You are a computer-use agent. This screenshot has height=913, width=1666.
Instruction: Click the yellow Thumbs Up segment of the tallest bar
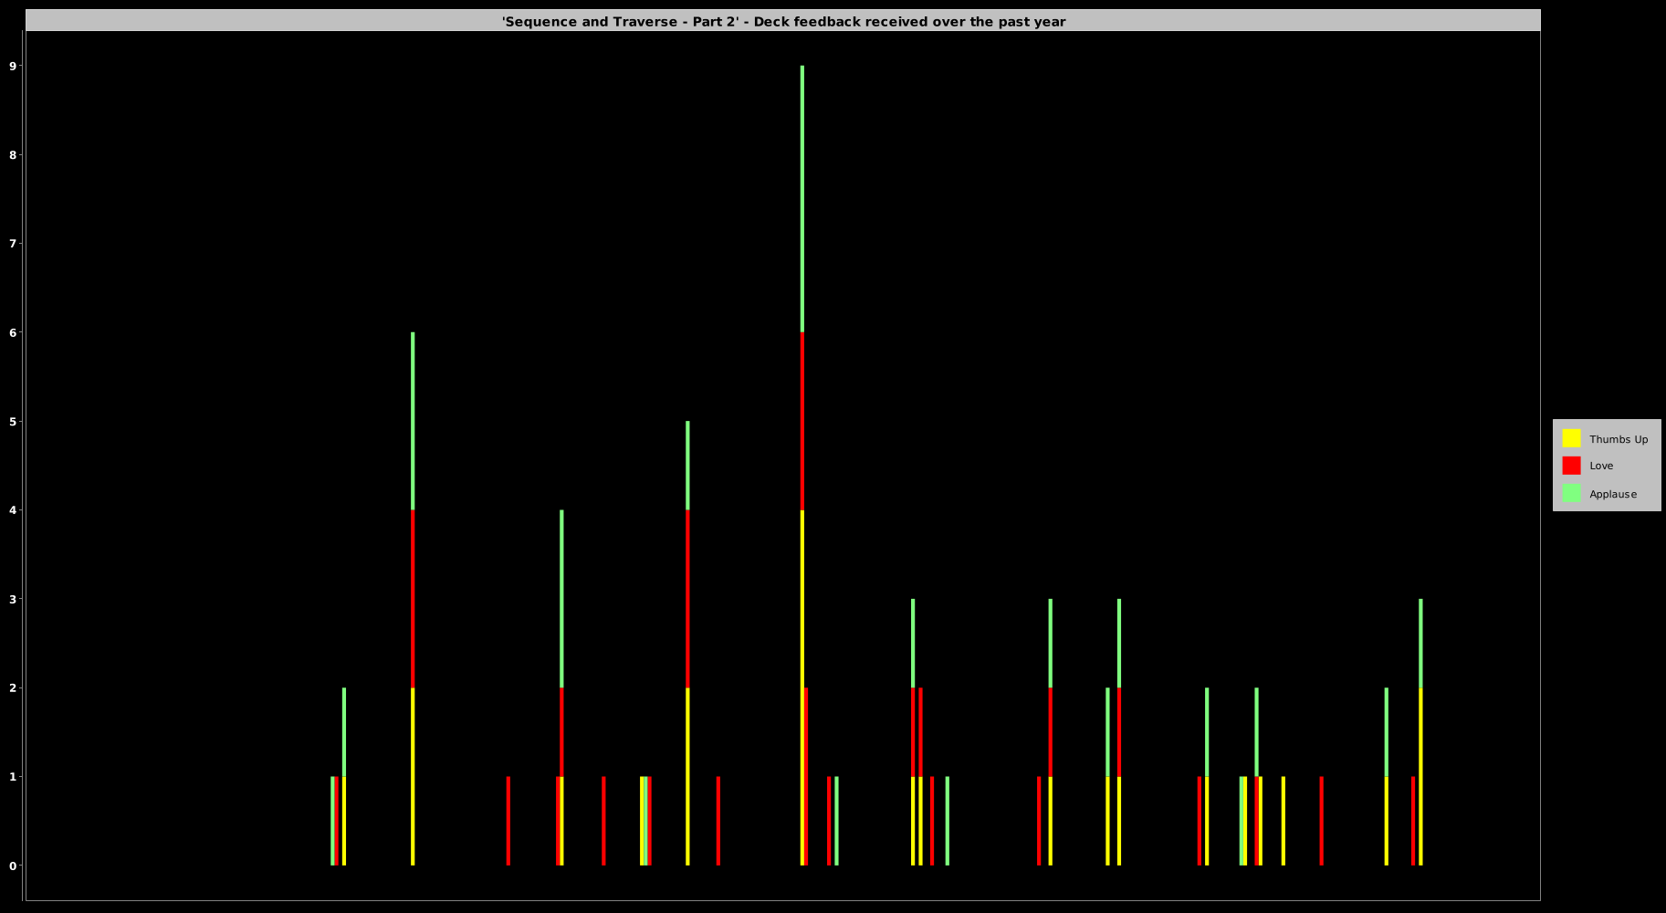pos(802,687)
